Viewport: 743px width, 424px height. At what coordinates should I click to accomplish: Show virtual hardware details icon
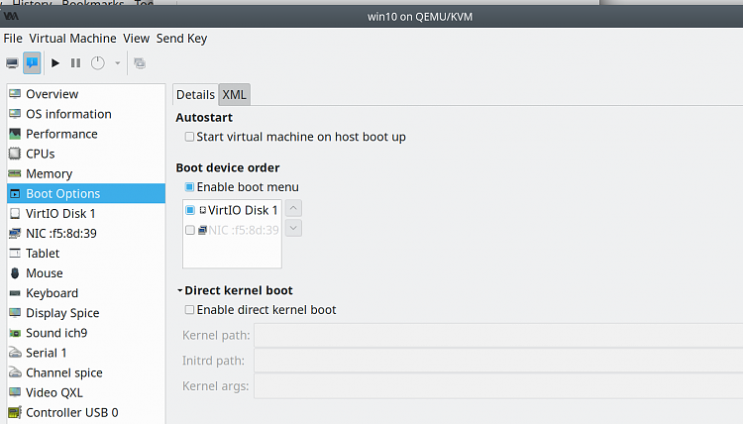click(32, 63)
